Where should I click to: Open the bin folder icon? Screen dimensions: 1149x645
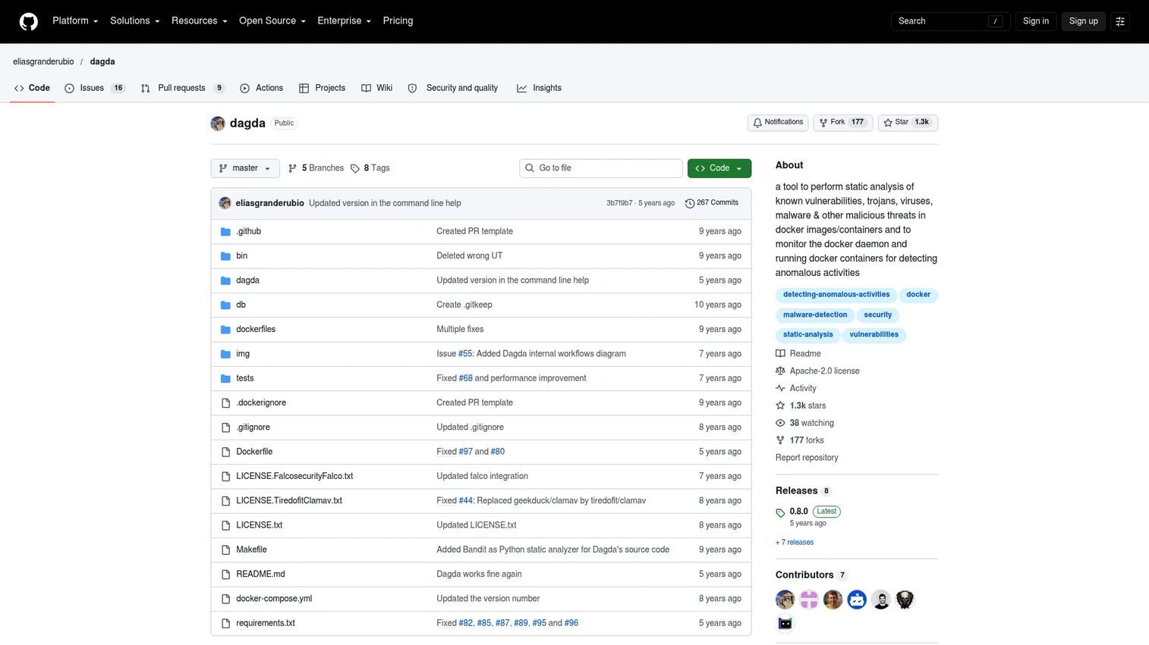tap(225, 256)
